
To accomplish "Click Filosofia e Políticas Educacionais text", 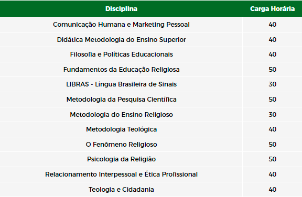I will tap(121, 54).
